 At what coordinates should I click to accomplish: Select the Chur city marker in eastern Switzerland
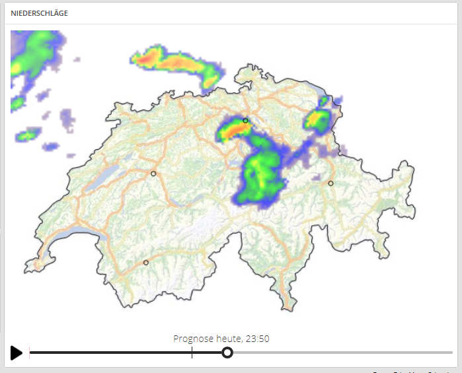[330, 183]
